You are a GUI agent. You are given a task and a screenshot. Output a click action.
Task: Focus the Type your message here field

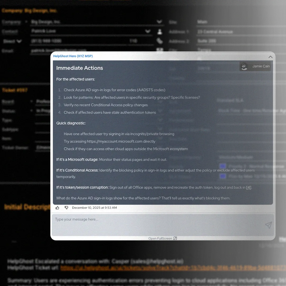pyautogui.click(x=163, y=225)
